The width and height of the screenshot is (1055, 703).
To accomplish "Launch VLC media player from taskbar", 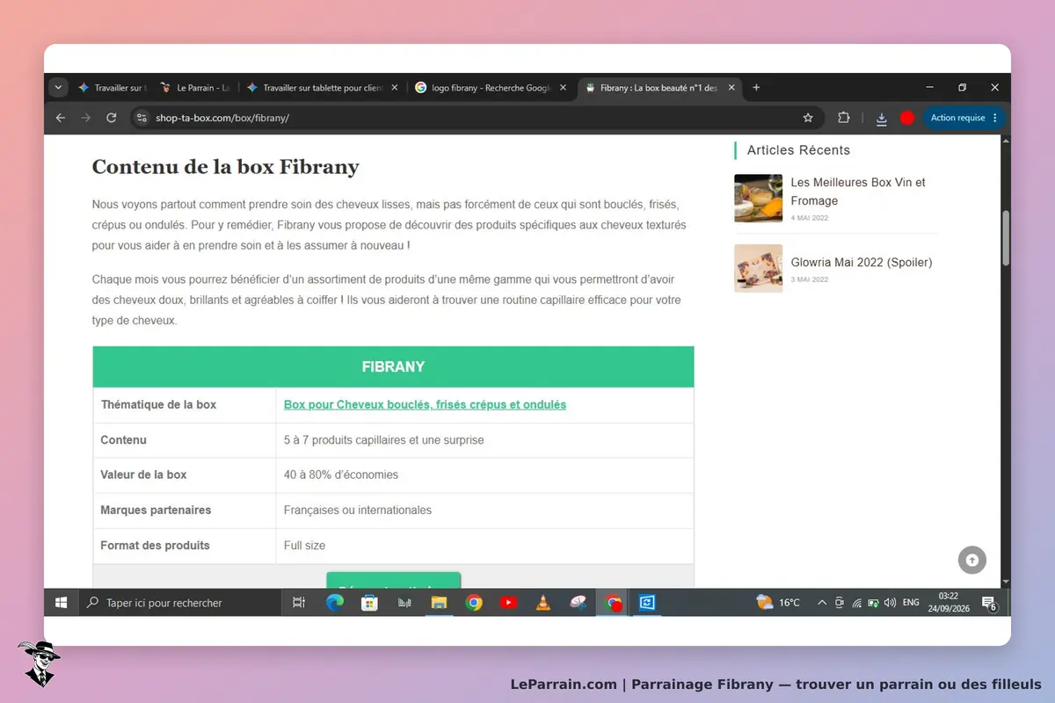I will 543,603.
